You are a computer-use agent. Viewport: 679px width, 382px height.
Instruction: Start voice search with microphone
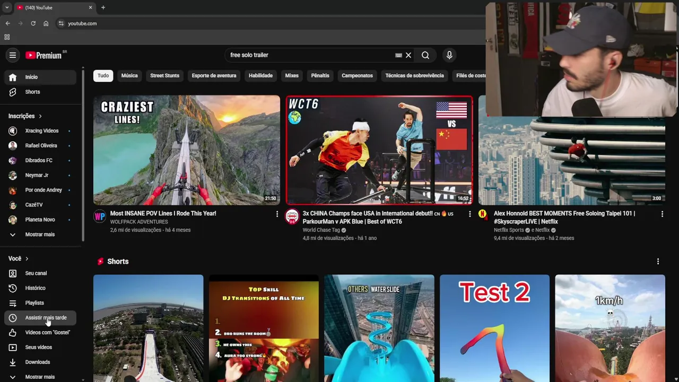click(449, 55)
